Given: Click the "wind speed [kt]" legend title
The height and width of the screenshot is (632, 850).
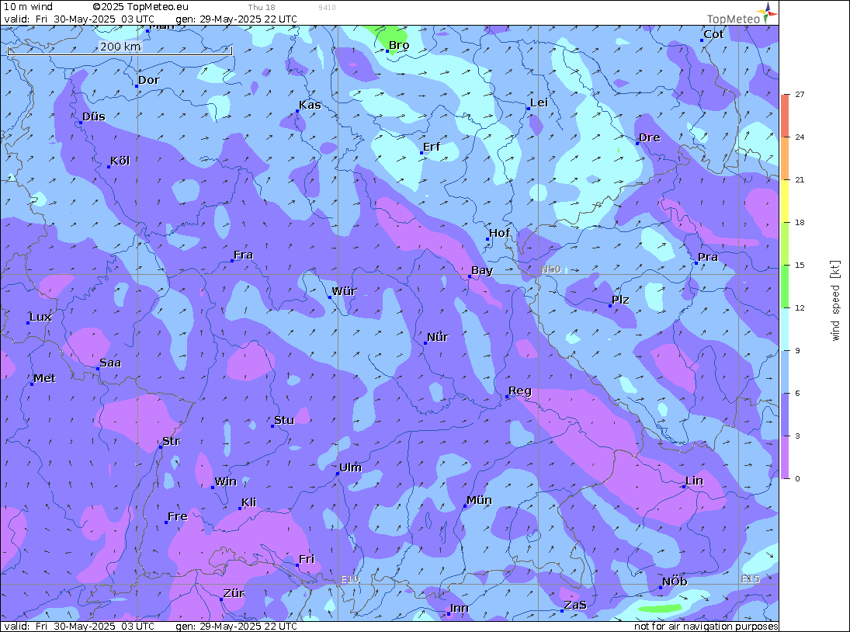Looking at the screenshot, I should point(835,300).
